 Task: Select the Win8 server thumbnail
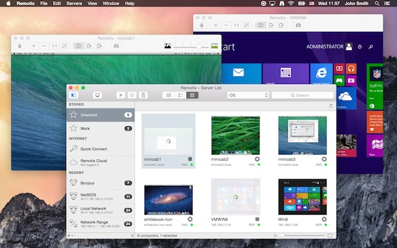tap(302, 196)
